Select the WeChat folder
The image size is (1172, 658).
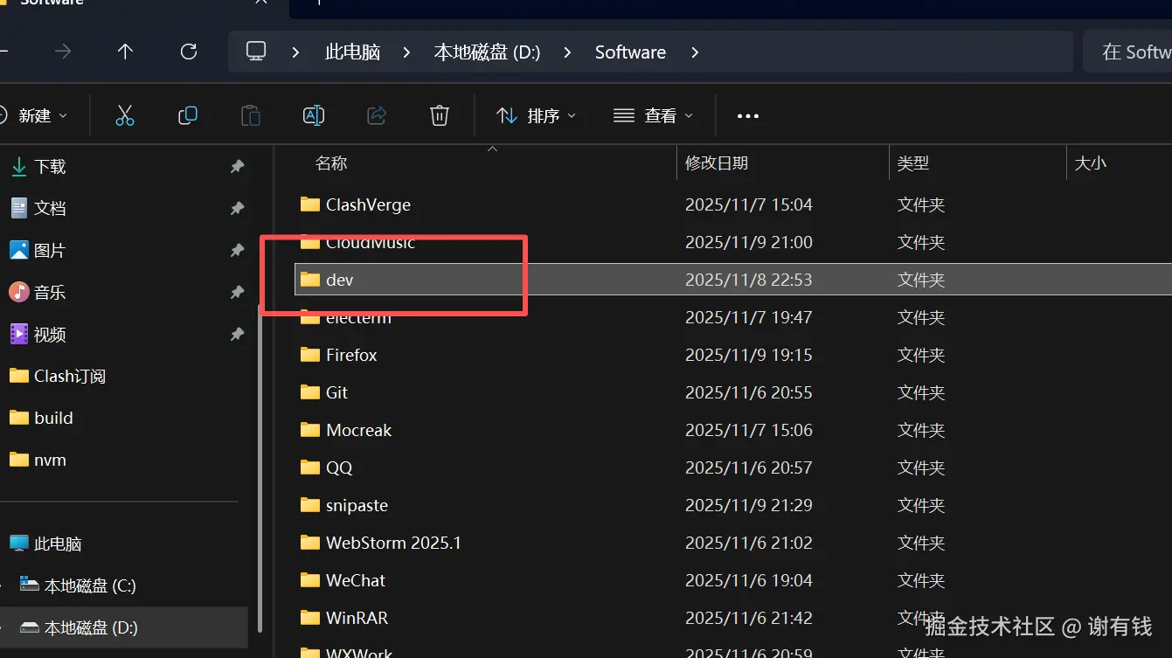[x=356, y=580]
